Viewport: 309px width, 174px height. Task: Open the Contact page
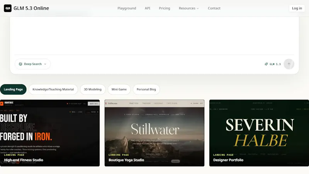214,8
